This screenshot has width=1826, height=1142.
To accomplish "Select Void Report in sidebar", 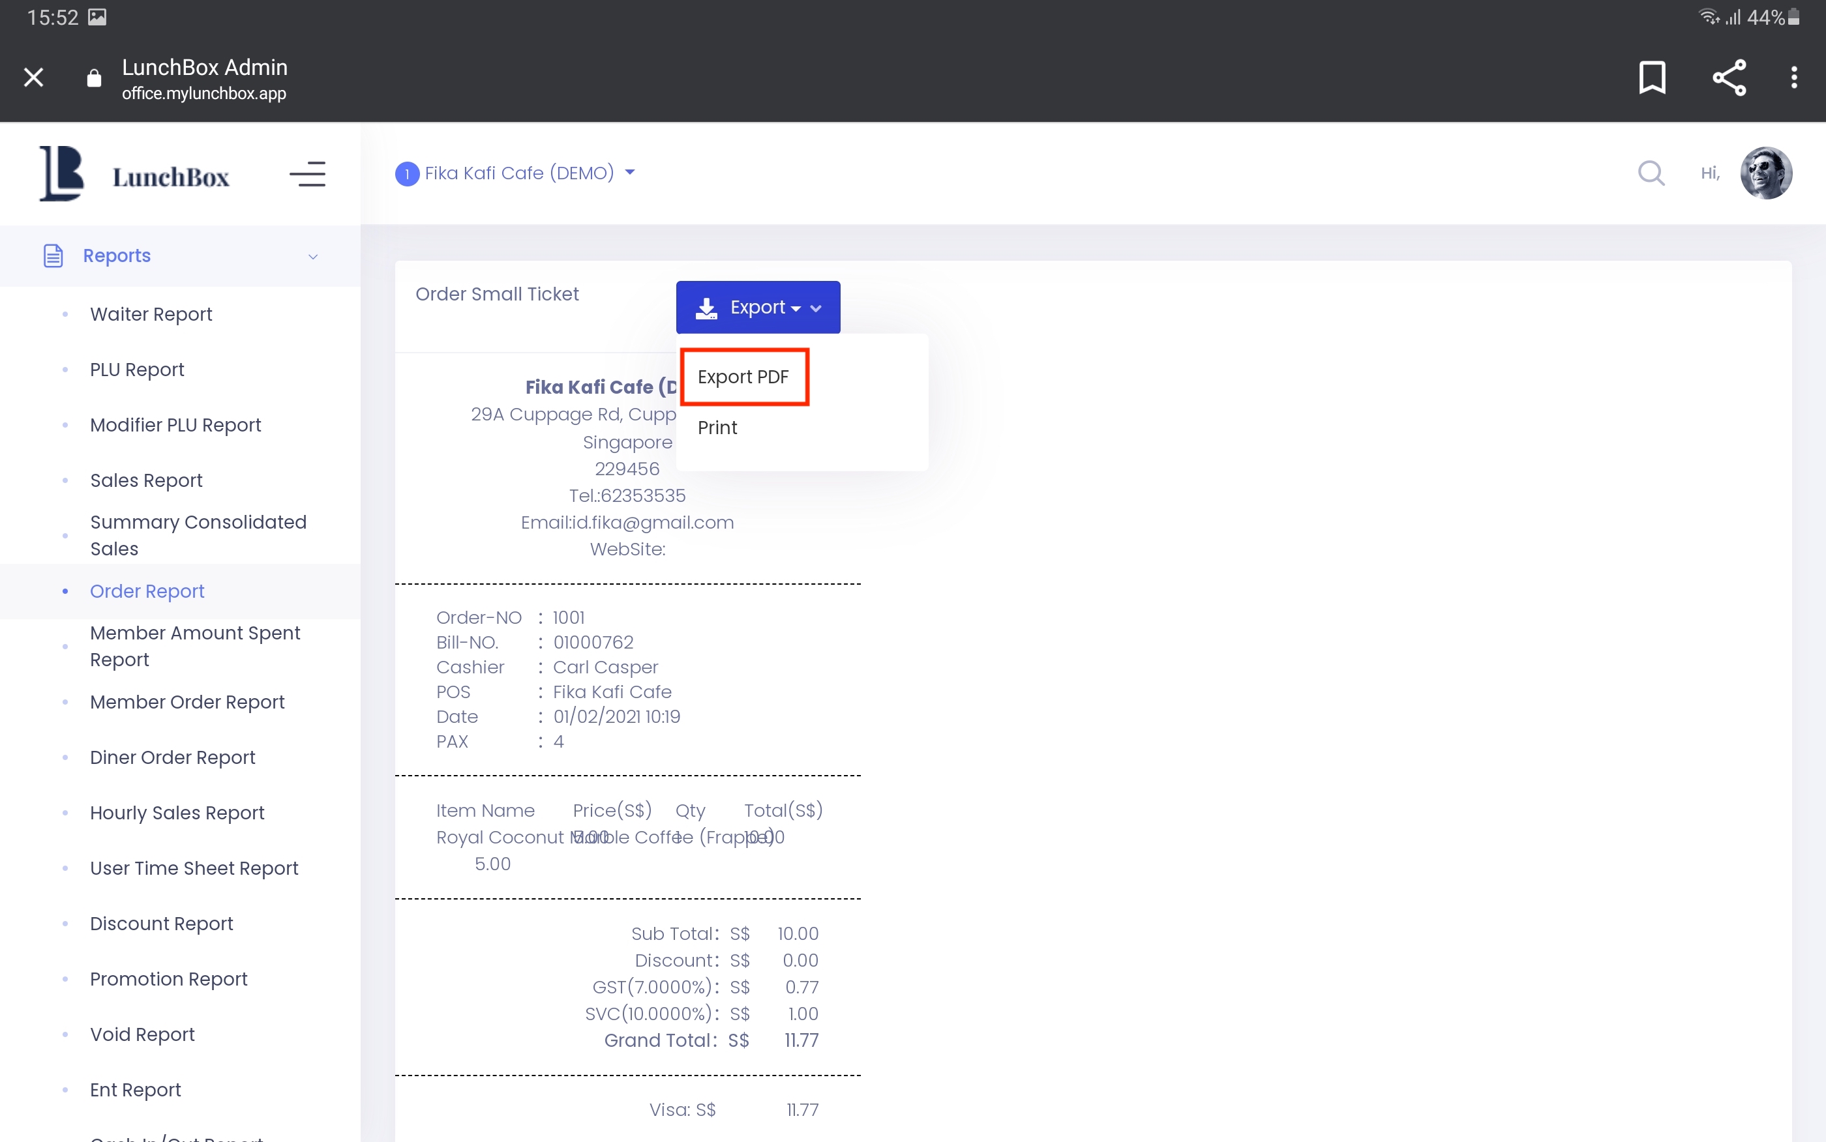I will (142, 1034).
